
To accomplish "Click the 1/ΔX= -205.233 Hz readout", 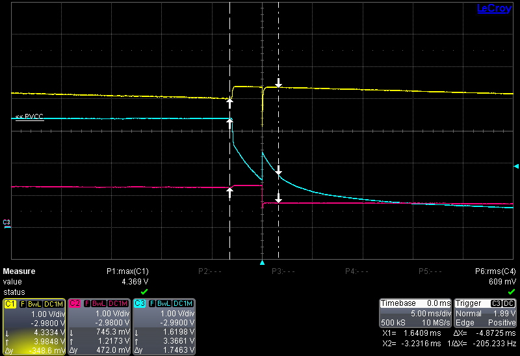I will tap(482, 344).
